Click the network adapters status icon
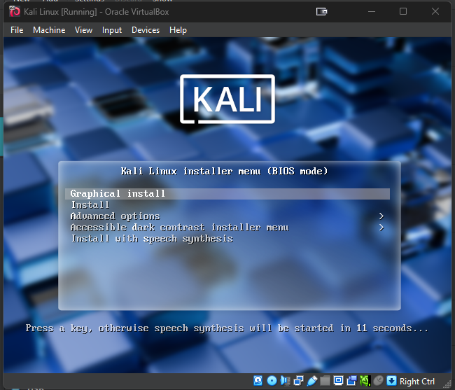 coord(299,380)
